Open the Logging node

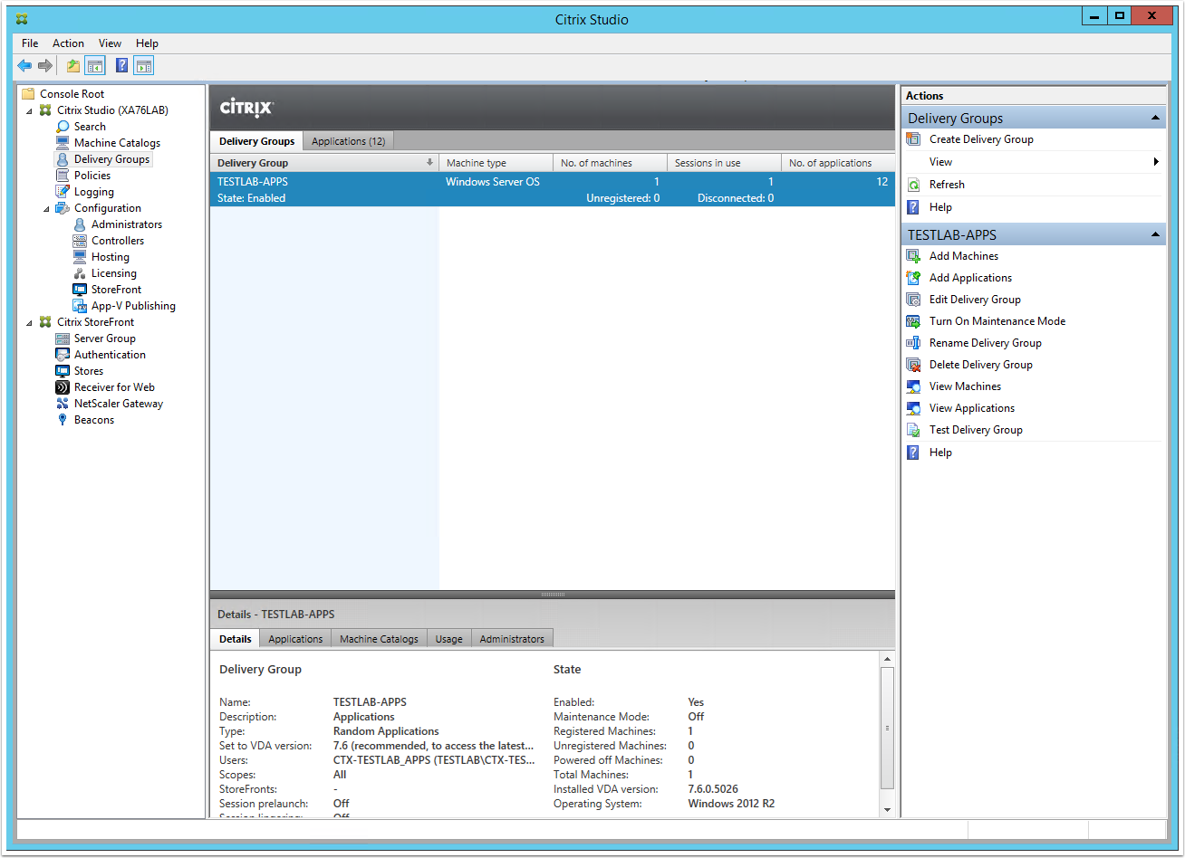click(x=94, y=192)
